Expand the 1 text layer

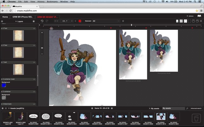pos(2,62)
